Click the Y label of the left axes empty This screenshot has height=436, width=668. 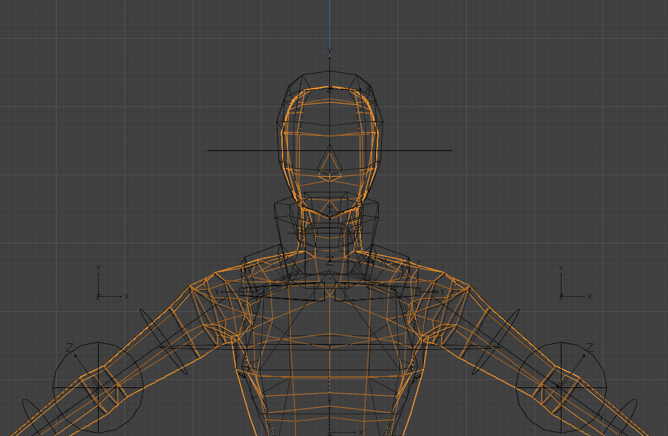click(98, 269)
